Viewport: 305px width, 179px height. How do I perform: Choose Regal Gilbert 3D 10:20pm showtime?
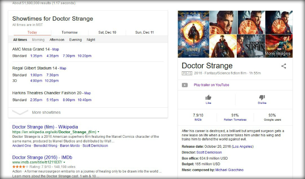point(52,81)
